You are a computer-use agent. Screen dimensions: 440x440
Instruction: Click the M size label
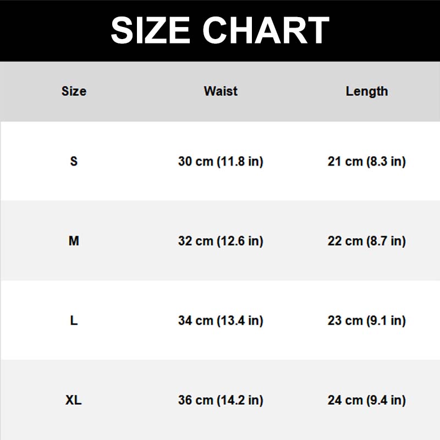(x=74, y=241)
